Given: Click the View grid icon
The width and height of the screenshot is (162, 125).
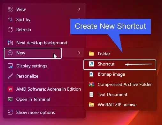Looking at the screenshot, I should [x=10, y=9].
